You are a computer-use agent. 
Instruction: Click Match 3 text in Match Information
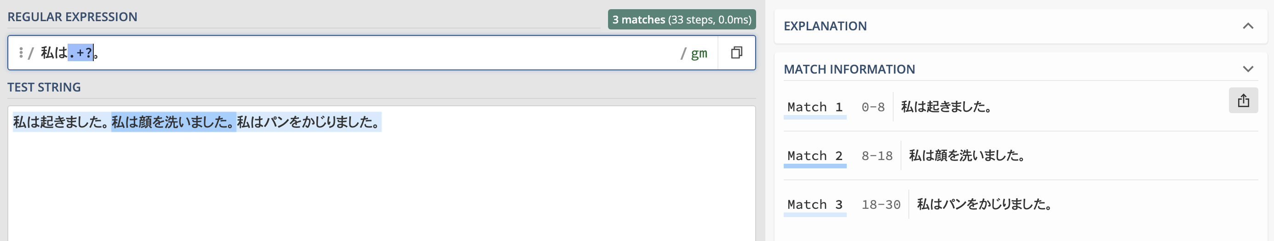pyautogui.click(x=984, y=204)
